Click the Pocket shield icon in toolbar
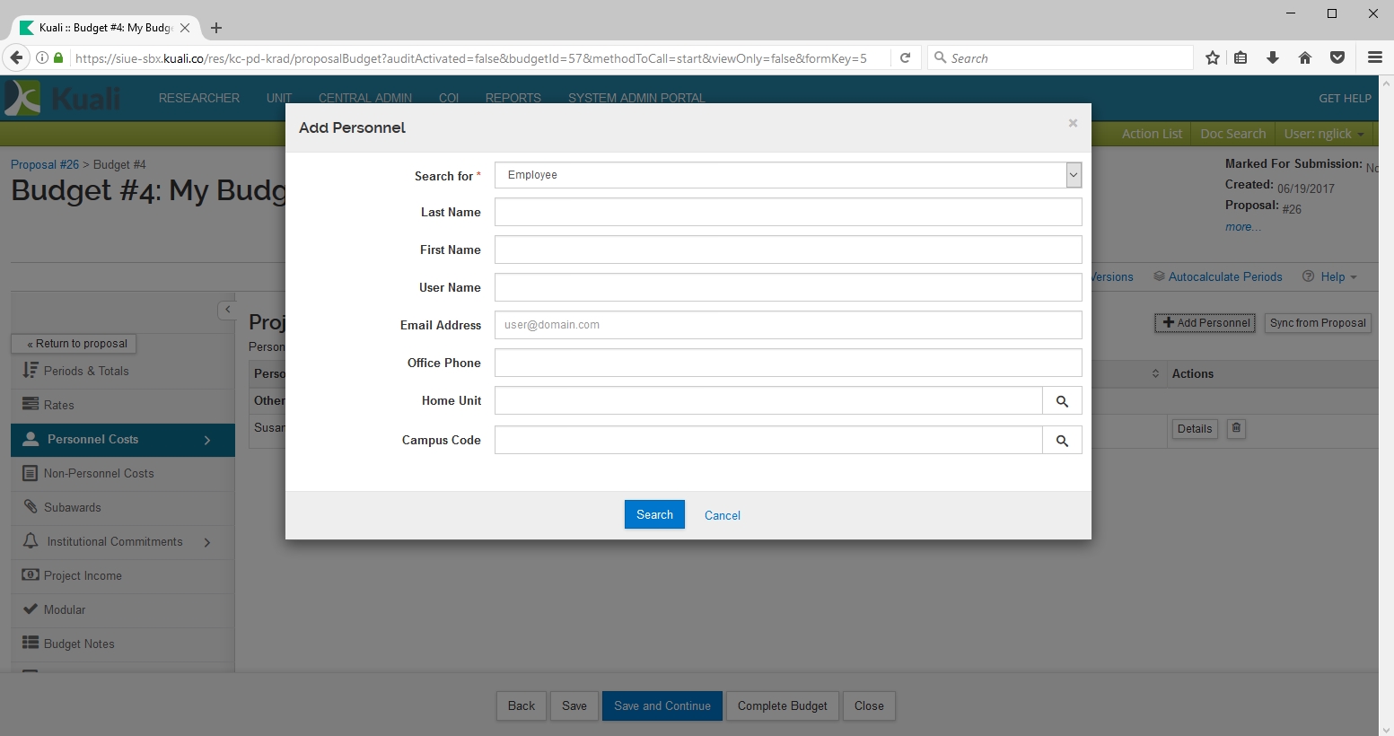Viewport: 1394px width, 736px height. 1337,58
